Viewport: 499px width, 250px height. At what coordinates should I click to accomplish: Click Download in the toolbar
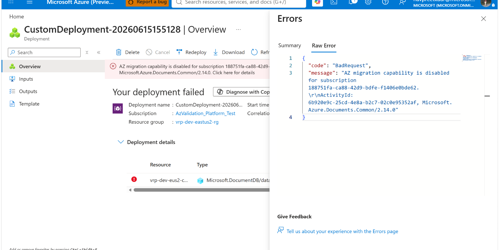[229, 52]
